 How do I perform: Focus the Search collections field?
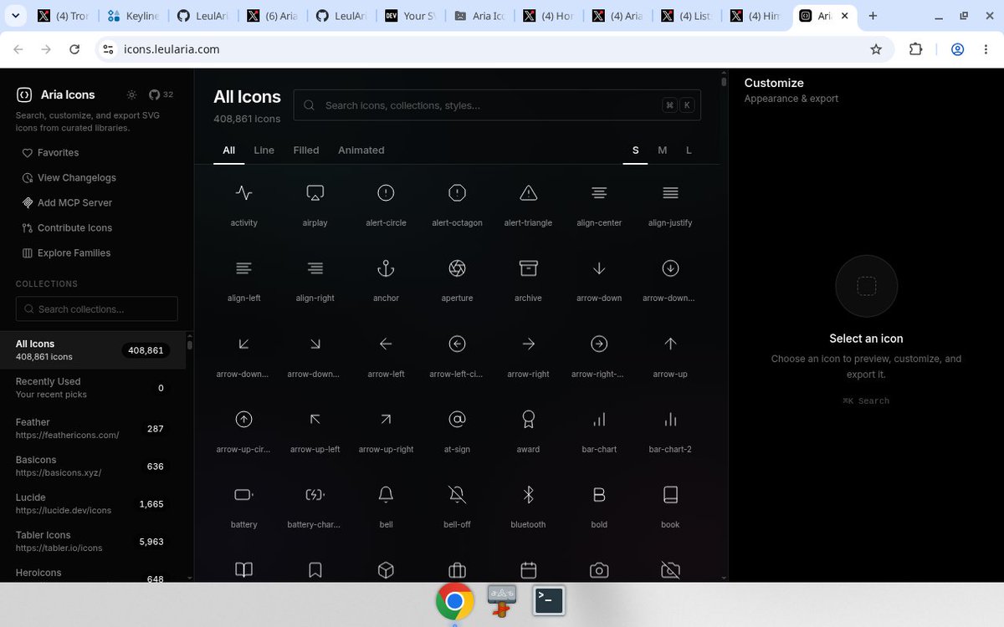97,308
